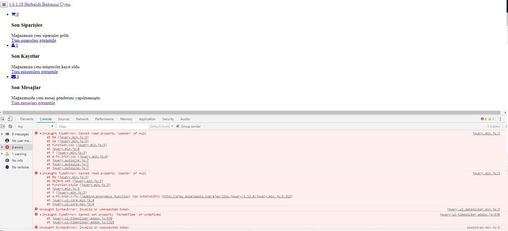Click the Son Kayıtlar heading
508x231 pixels.
[x=25, y=56]
